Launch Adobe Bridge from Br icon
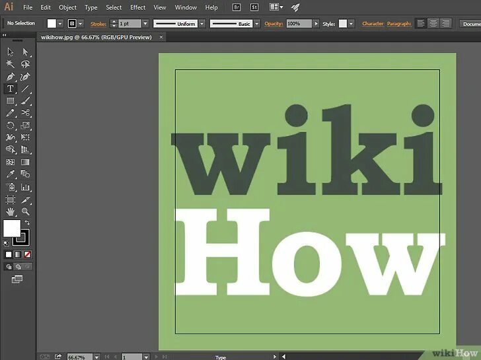This screenshot has height=360, width=481. pyautogui.click(x=237, y=7)
